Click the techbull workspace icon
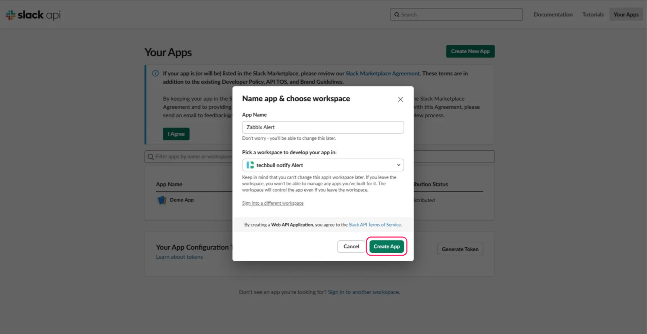 (x=250, y=165)
